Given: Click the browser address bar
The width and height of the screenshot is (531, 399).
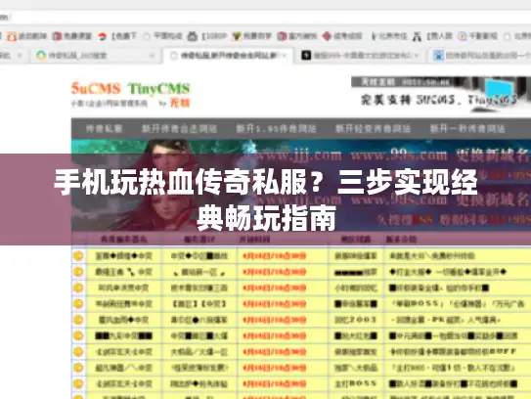Looking at the screenshot, I should pos(266,17).
